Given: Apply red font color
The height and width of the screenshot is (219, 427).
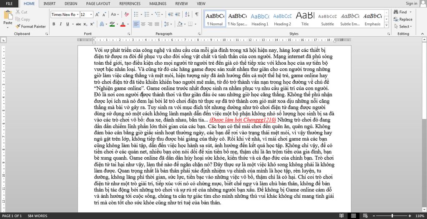Looking at the screenshot, I should [123, 24].
